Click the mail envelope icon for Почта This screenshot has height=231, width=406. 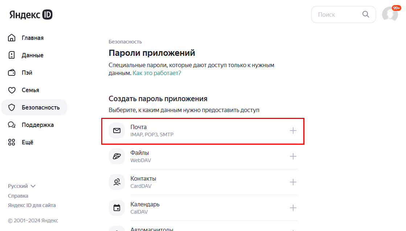(117, 131)
